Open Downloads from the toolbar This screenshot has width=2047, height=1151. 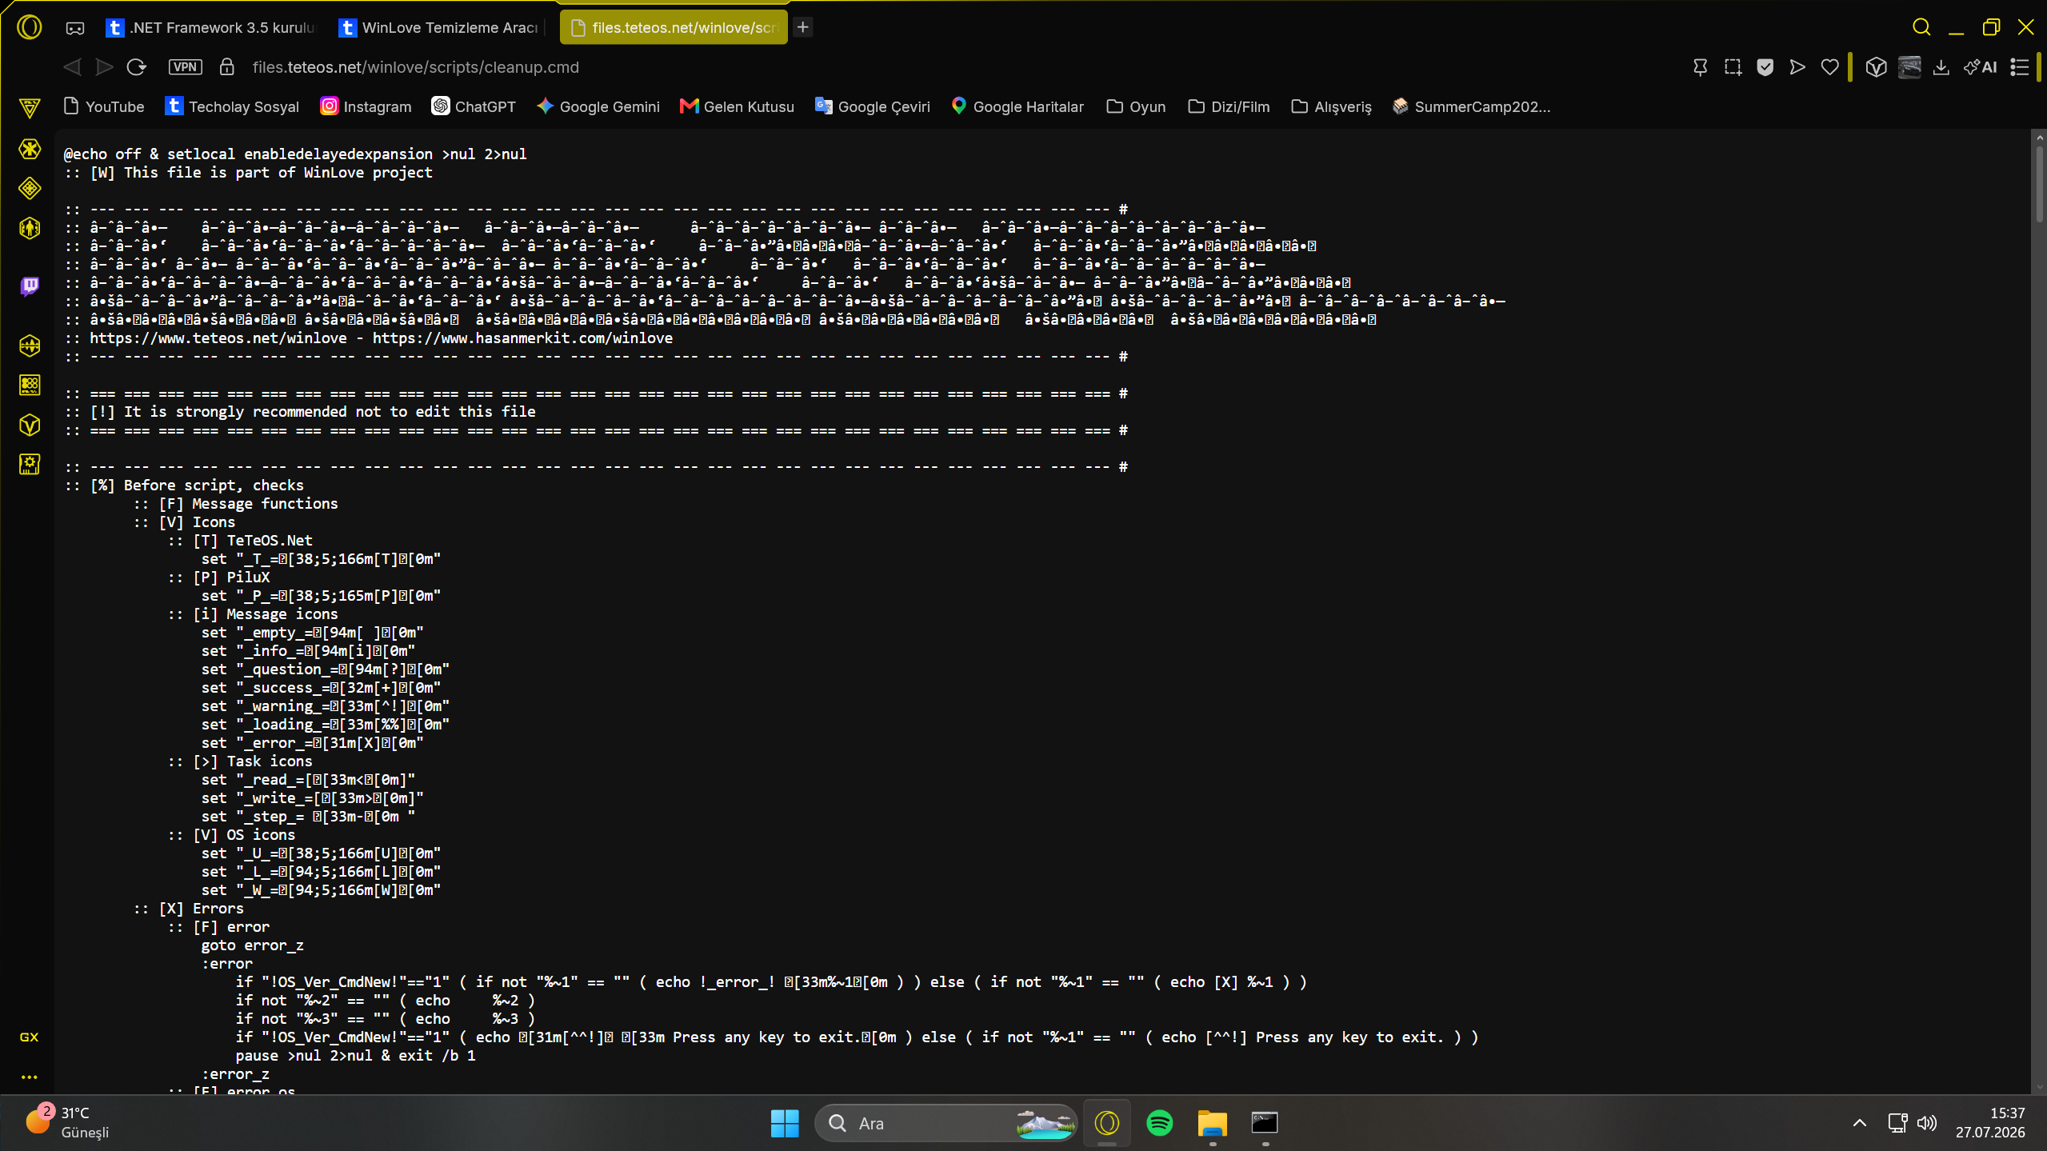point(1941,67)
